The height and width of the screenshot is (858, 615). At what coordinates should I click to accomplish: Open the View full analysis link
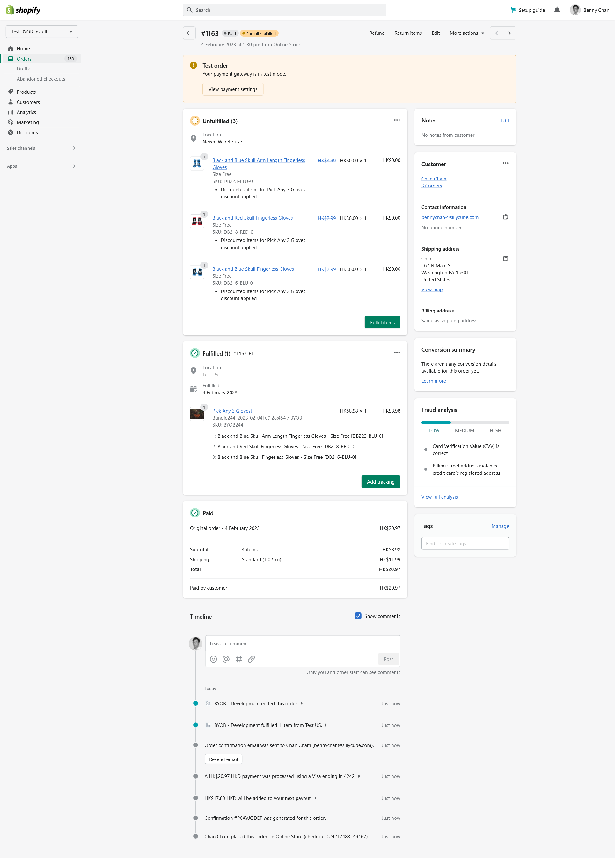[439, 497]
